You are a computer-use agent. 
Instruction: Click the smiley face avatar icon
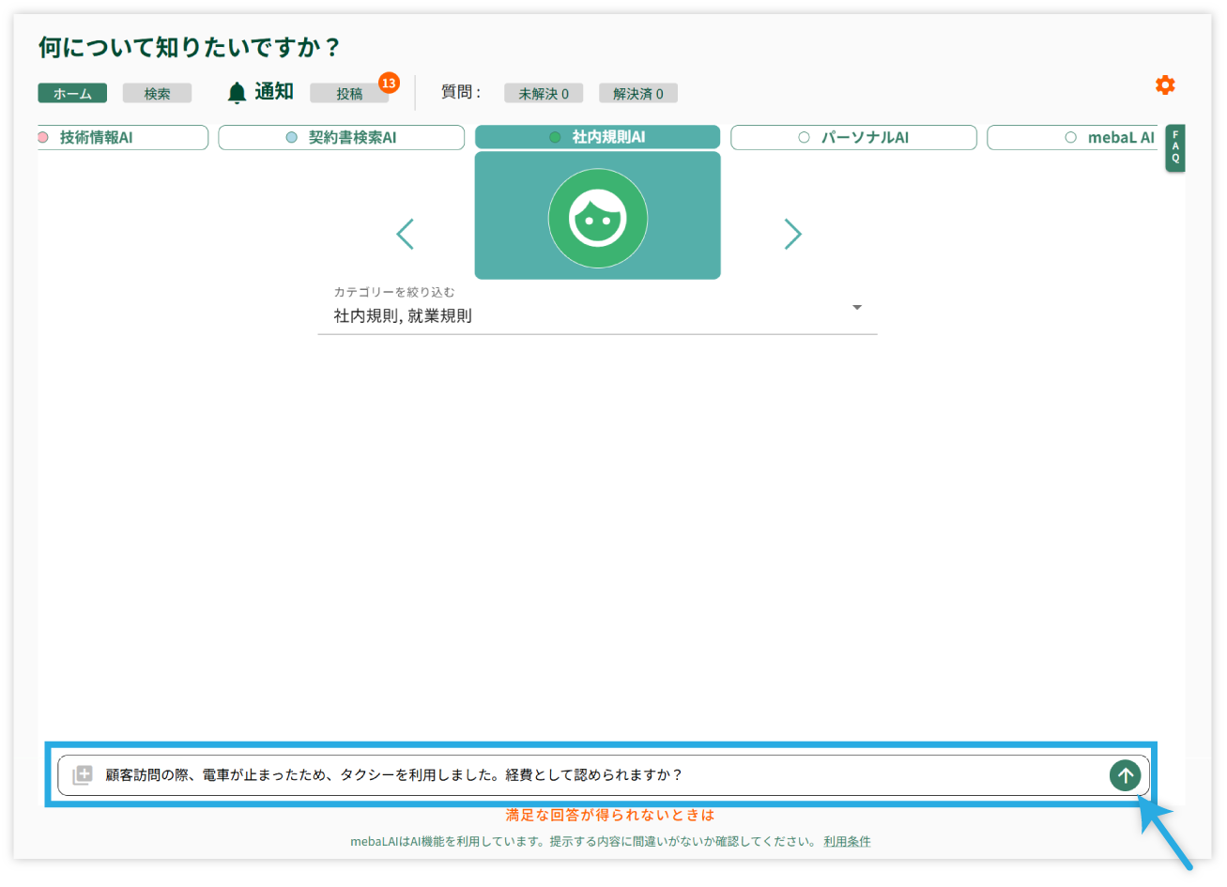pyautogui.click(x=598, y=218)
